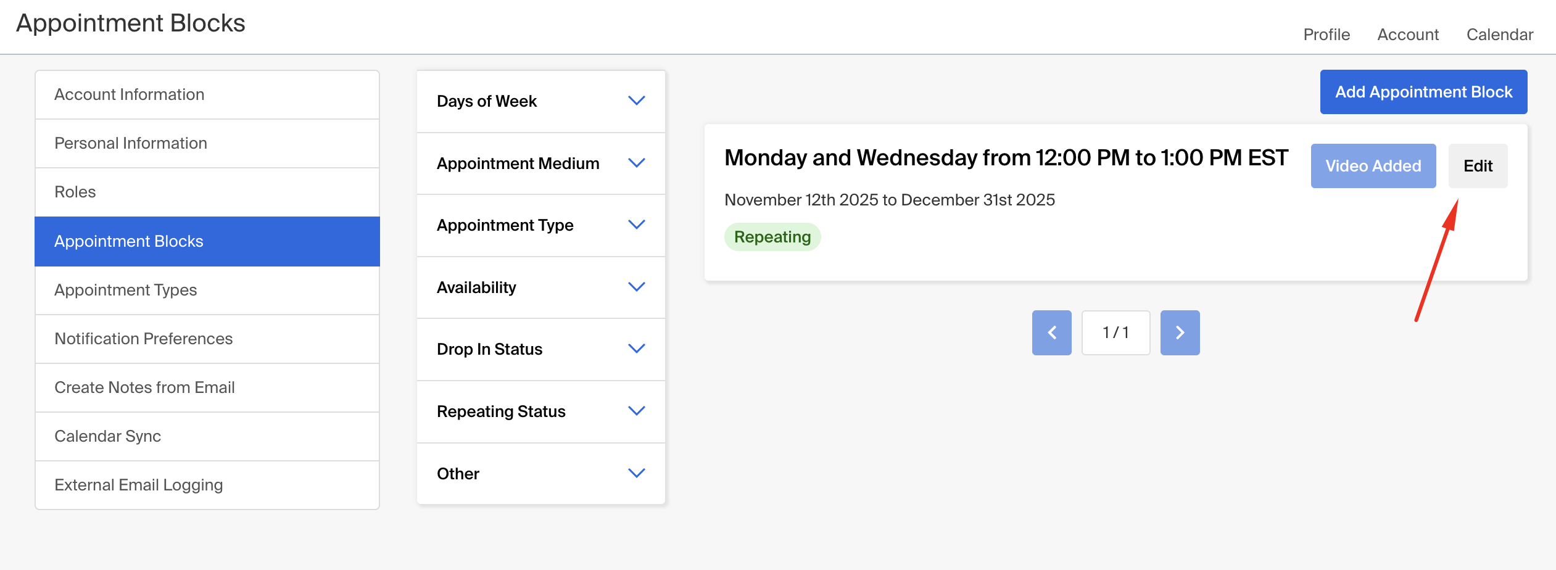
Task: Go to next page arrow
Action: tap(1180, 332)
